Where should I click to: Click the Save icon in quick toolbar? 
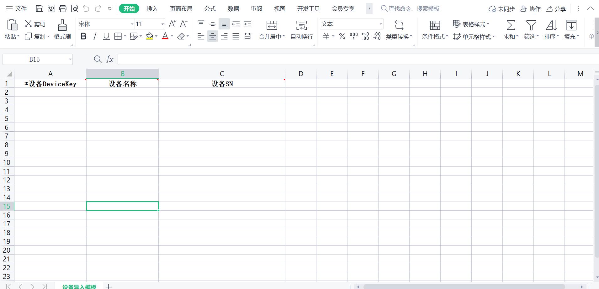tap(40, 8)
